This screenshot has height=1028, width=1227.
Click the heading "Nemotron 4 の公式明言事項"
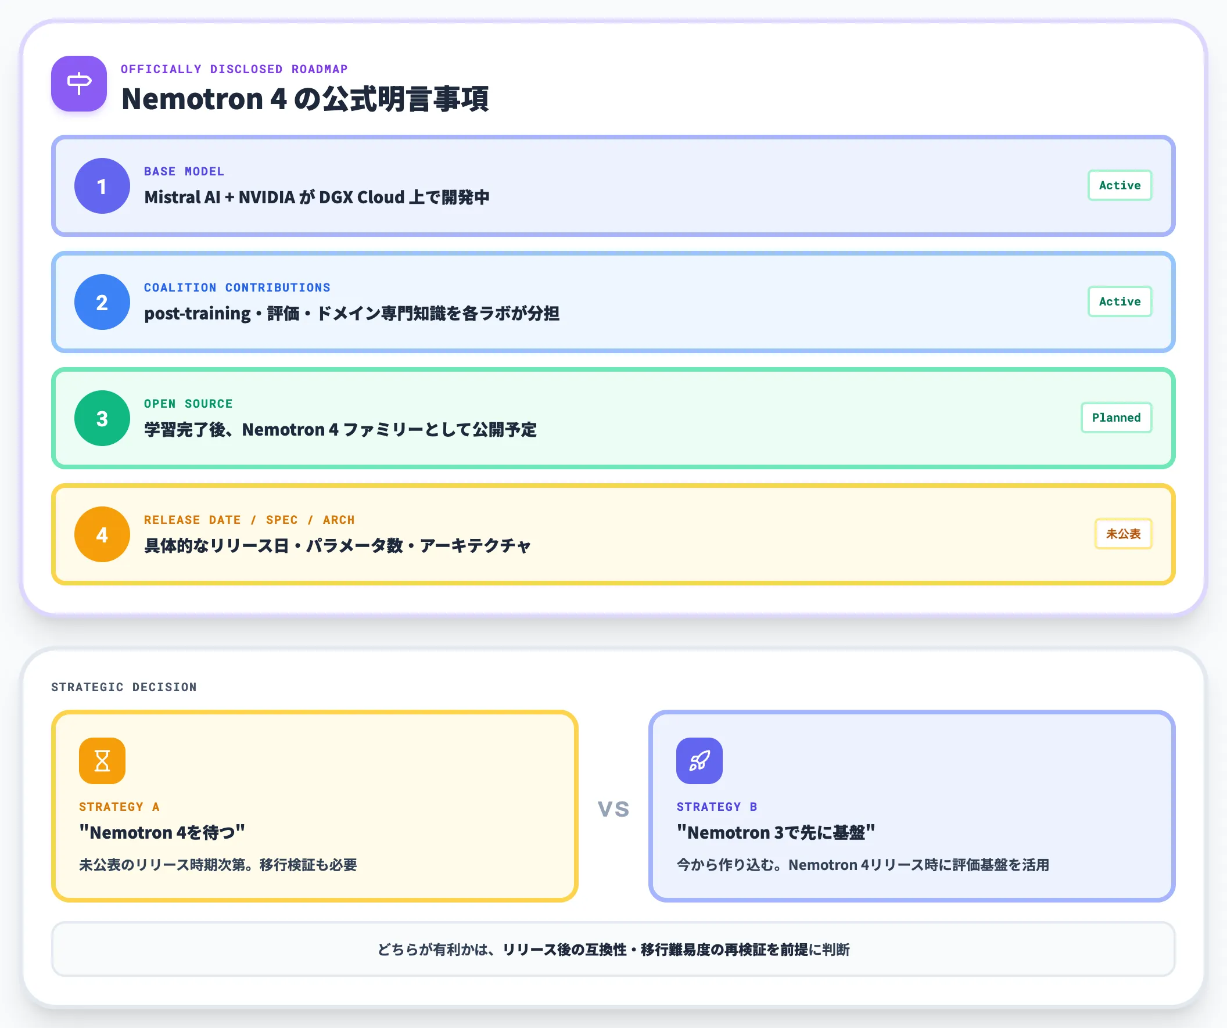[305, 98]
